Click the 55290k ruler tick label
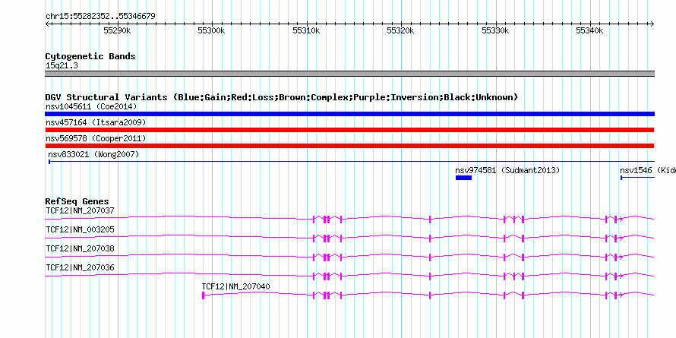Image resolution: width=676 pixels, height=338 pixels. (117, 31)
